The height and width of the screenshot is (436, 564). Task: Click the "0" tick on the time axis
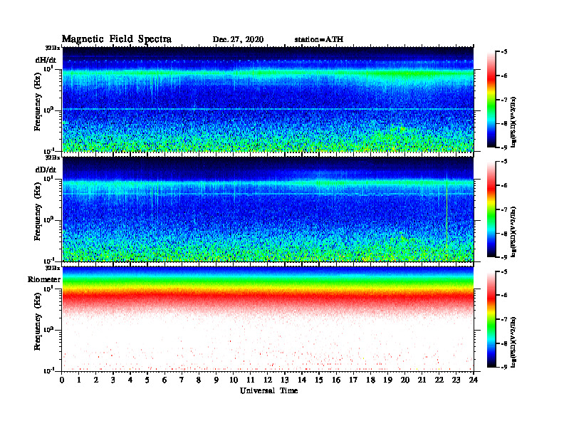(x=62, y=380)
